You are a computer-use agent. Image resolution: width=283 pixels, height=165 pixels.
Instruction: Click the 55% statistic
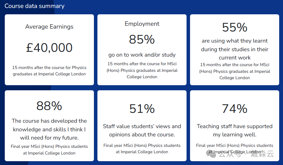tap(235, 27)
